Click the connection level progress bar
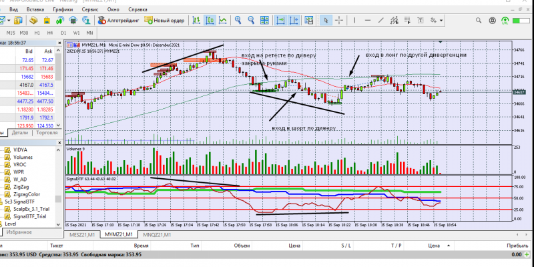 click(521, 21)
